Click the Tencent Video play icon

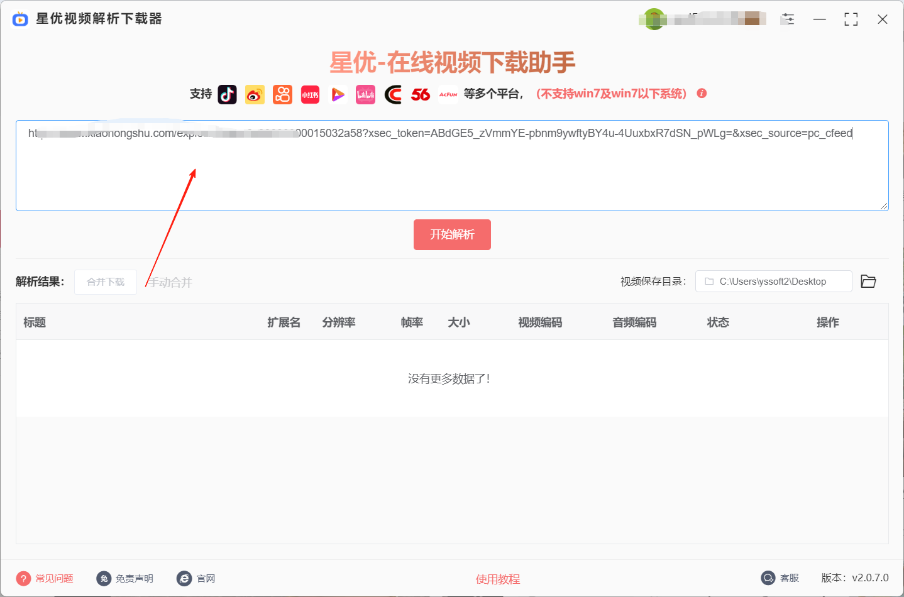pyautogui.click(x=338, y=94)
